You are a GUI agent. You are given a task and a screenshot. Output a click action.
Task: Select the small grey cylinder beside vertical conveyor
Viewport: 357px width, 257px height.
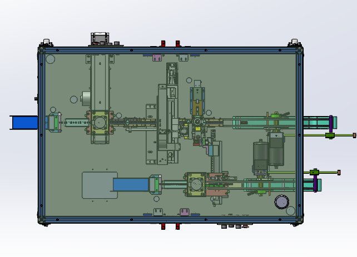[86, 99]
